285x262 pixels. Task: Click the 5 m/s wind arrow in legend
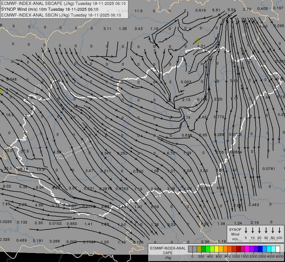[246, 230]
